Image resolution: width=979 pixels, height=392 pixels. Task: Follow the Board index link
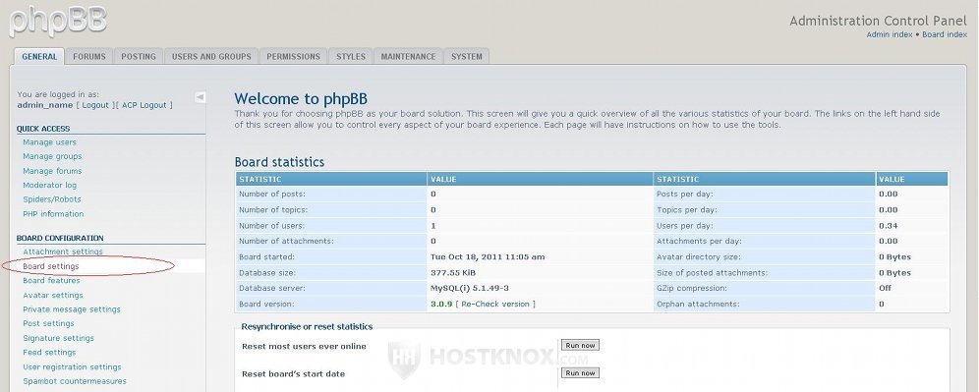coord(945,35)
